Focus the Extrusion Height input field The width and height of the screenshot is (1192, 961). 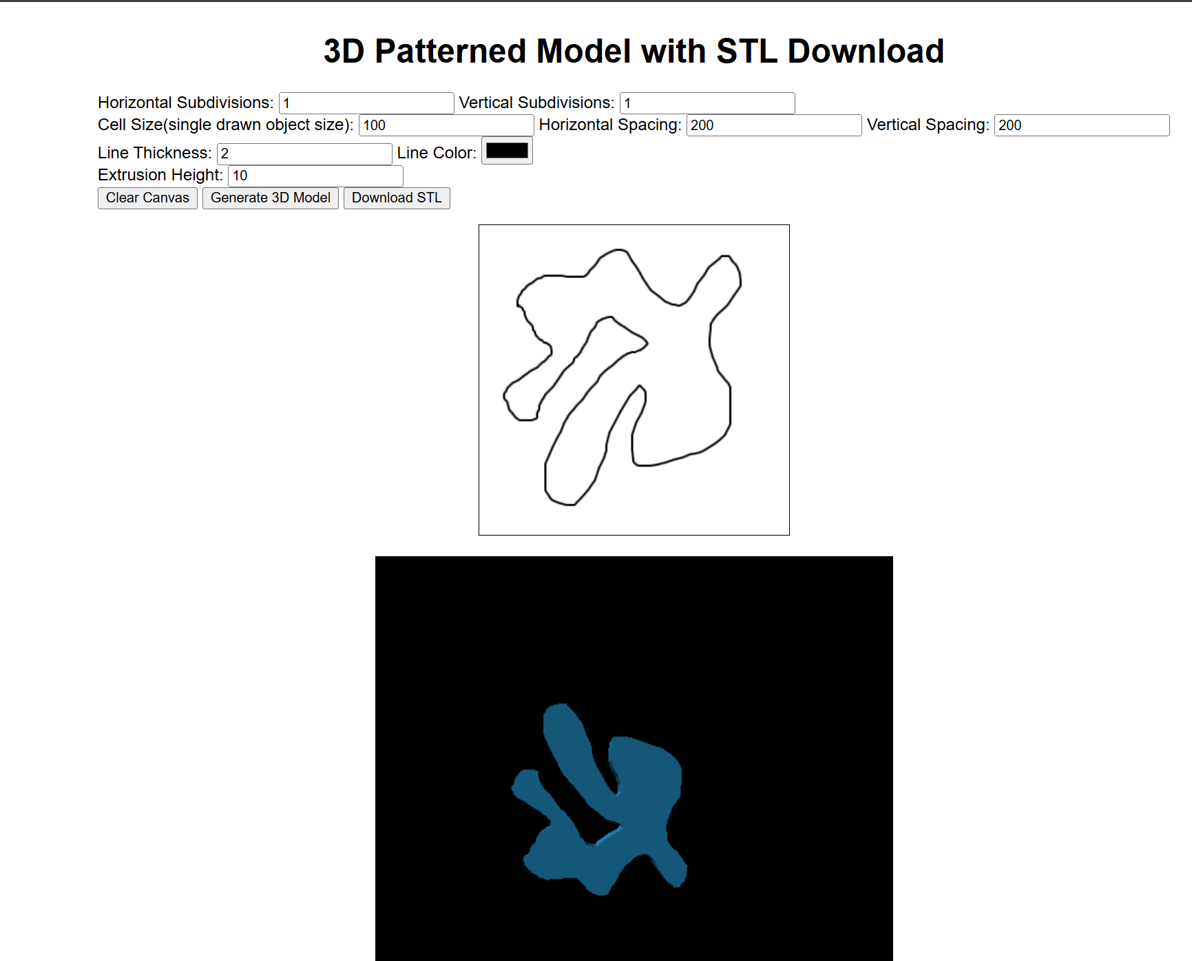(315, 176)
